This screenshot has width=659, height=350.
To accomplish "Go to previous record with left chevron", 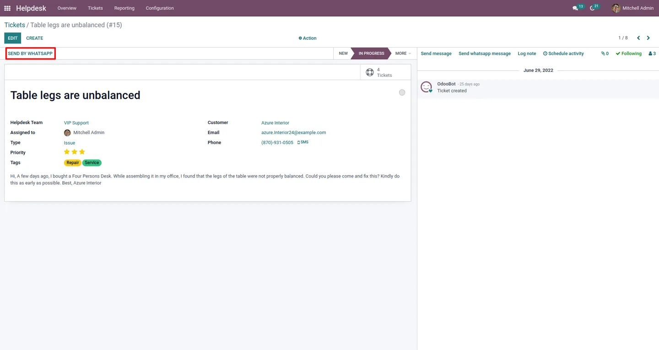I will tap(638, 38).
